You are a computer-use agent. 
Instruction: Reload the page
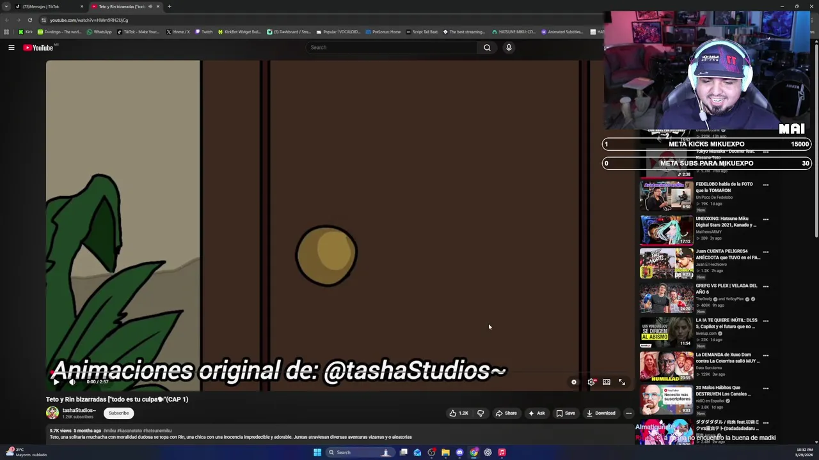pos(29,20)
